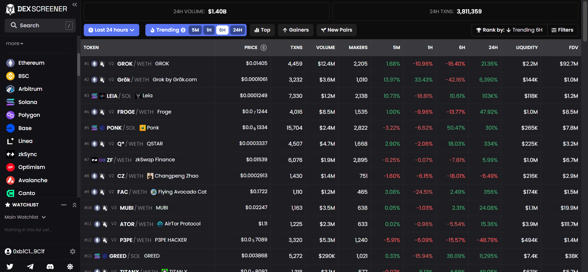The image size is (588, 272).
Task: Click the AirTor Protocol token logo
Action: 160,224
